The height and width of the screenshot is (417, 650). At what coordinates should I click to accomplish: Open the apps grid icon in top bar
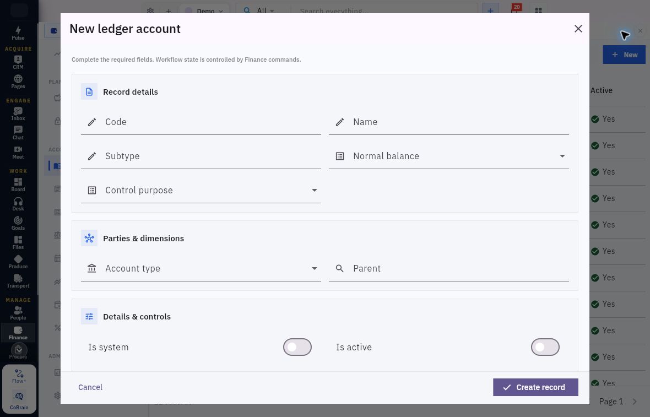coord(538,10)
